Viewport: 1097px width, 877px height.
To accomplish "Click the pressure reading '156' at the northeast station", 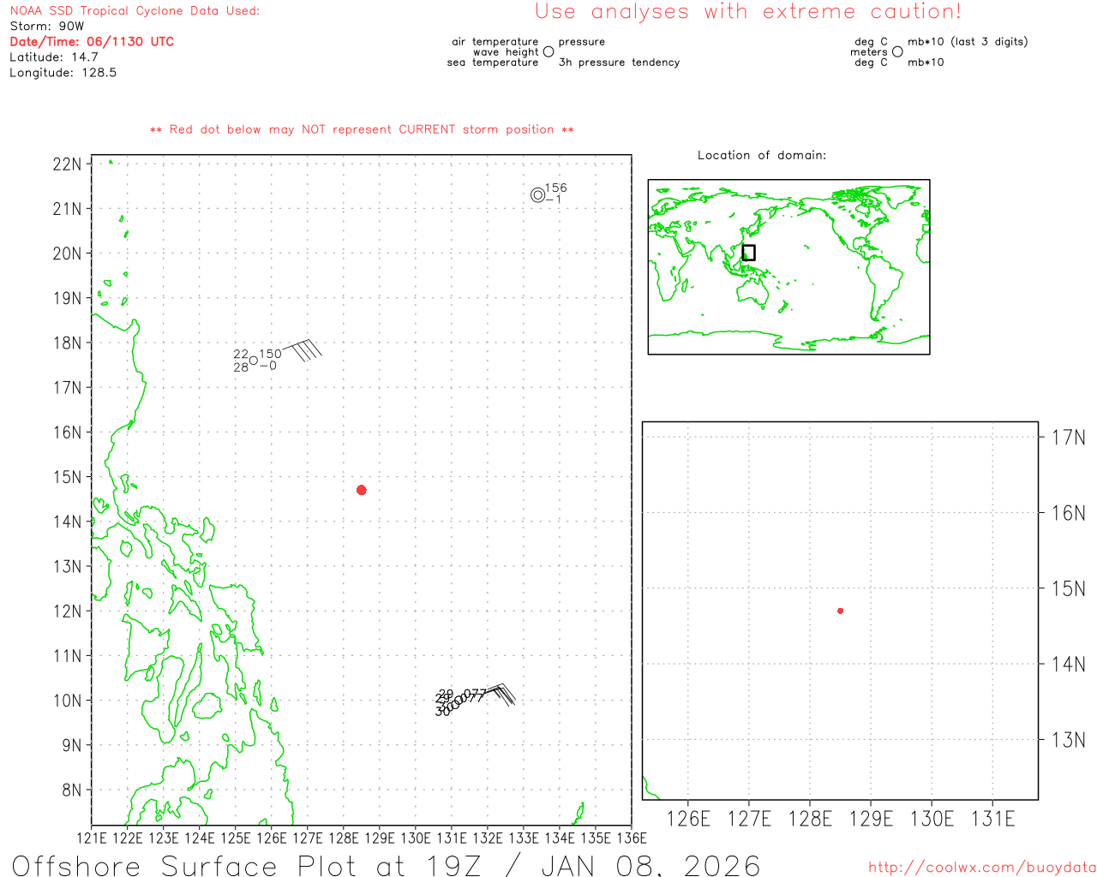I will [x=555, y=188].
